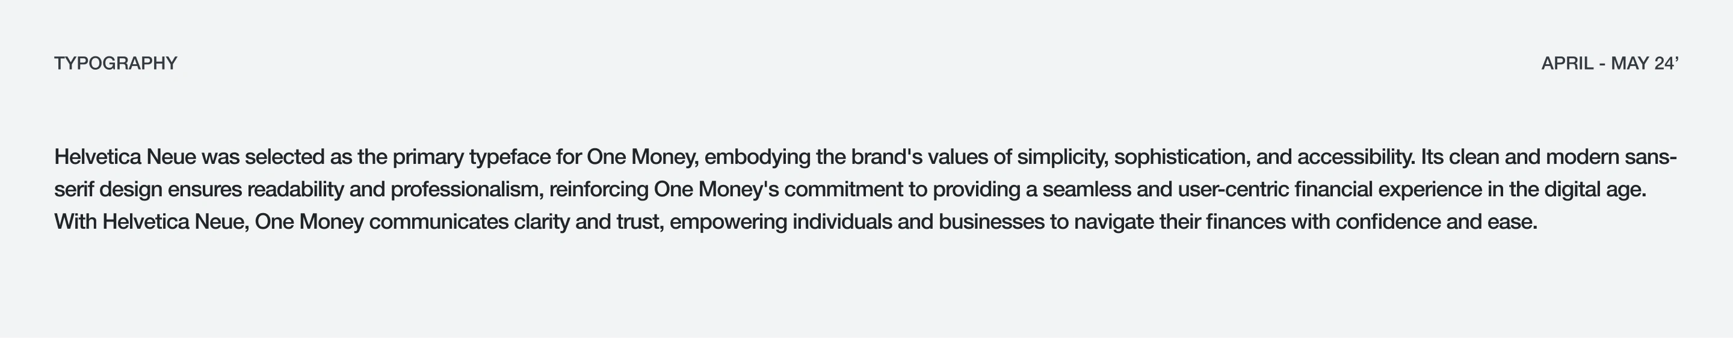Click the TYPOGRAPHY section heading
The height and width of the screenshot is (338, 1733).
point(116,63)
